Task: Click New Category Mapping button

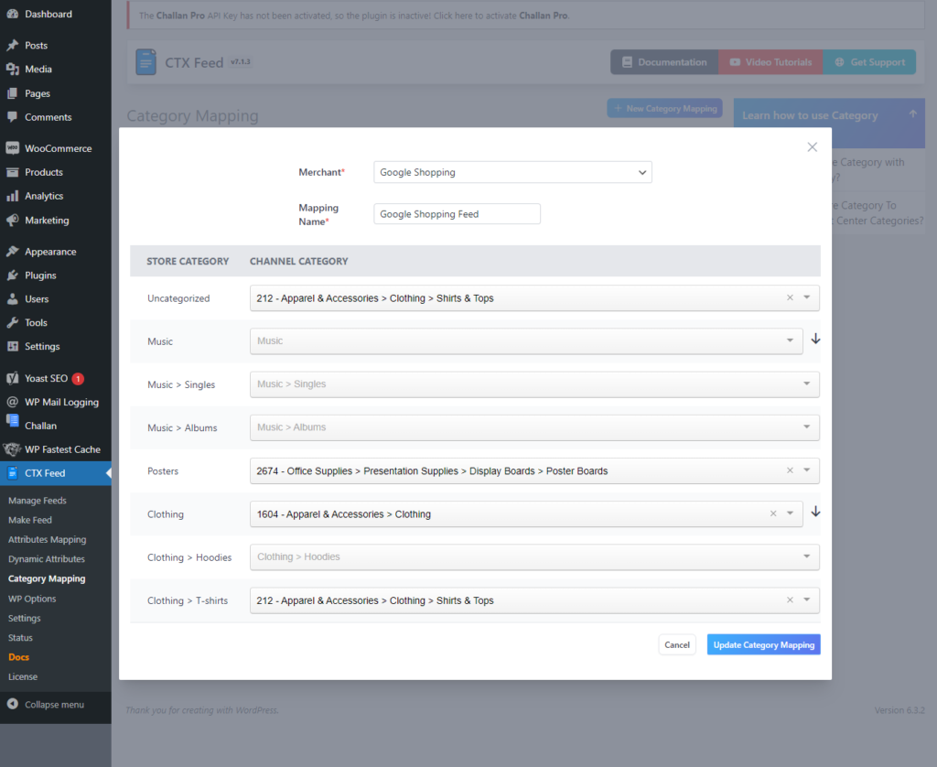Action: [x=665, y=108]
